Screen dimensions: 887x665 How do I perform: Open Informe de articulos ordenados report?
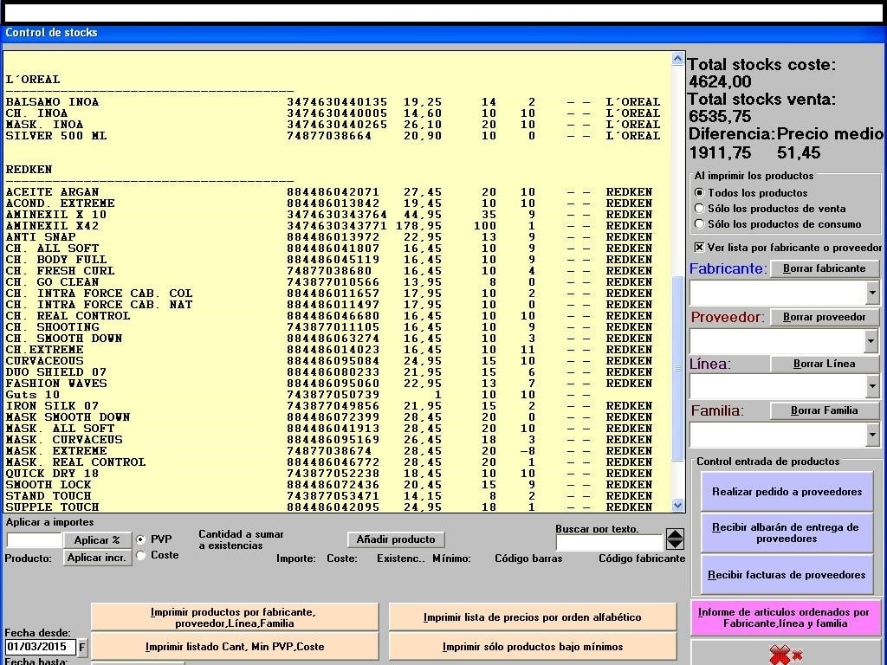(783, 618)
